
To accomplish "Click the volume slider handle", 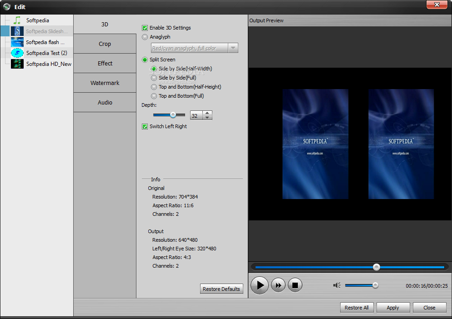I will point(375,285).
